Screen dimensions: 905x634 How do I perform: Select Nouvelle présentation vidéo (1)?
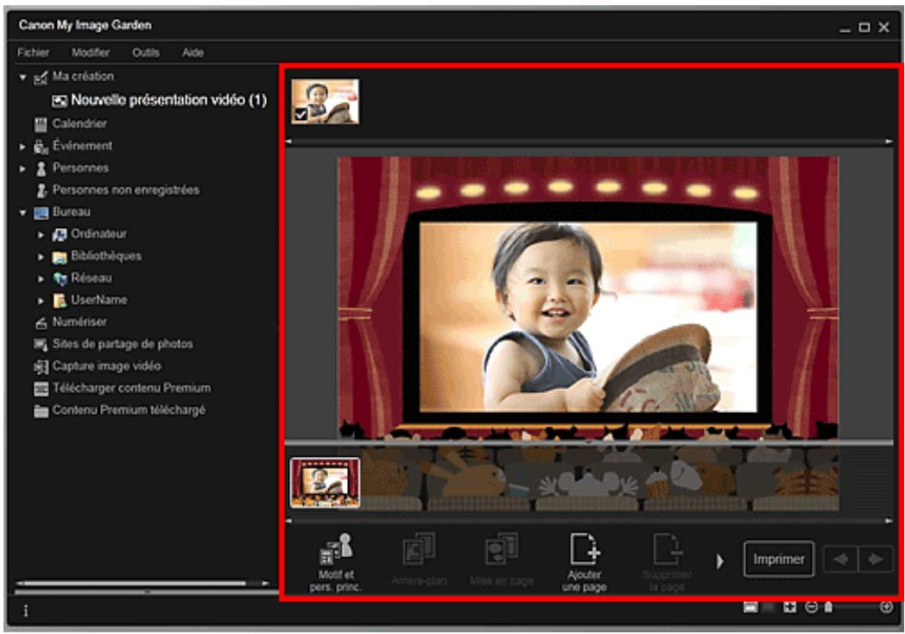click(x=168, y=100)
